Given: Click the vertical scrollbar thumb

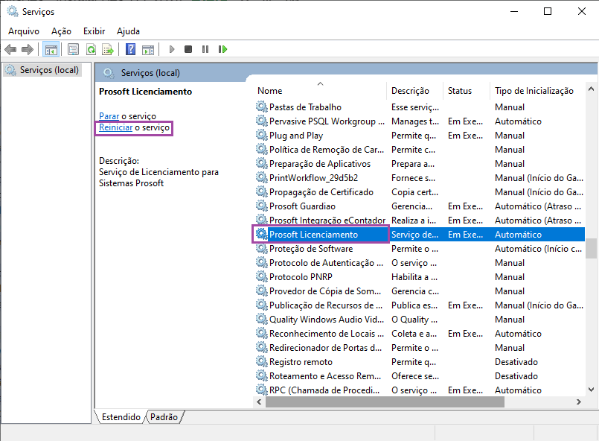Looking at the screenshot, I should click(591, 249).
